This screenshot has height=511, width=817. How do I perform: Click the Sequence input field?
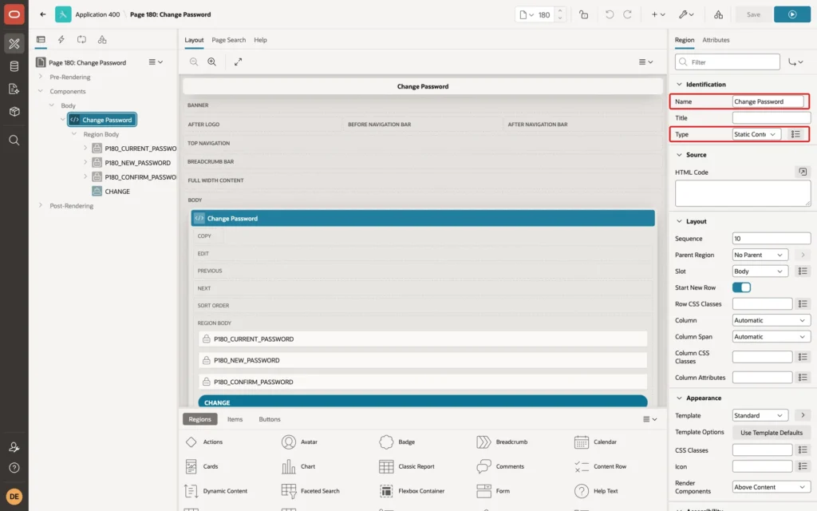click(x=772, y=238)
